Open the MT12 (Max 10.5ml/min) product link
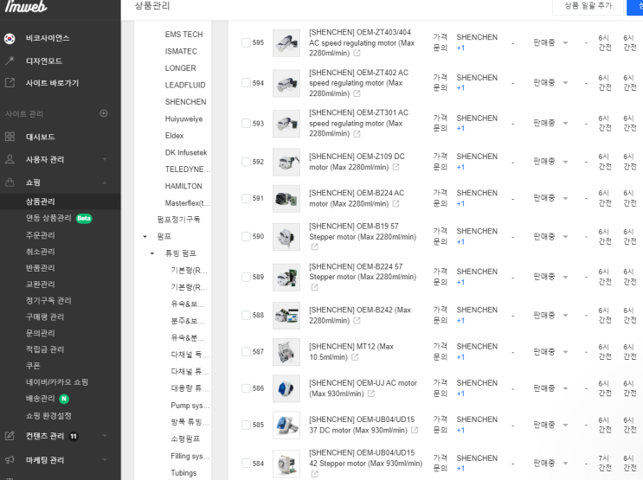The width and height of the screenshot is (643, 480). click(351, 352)
